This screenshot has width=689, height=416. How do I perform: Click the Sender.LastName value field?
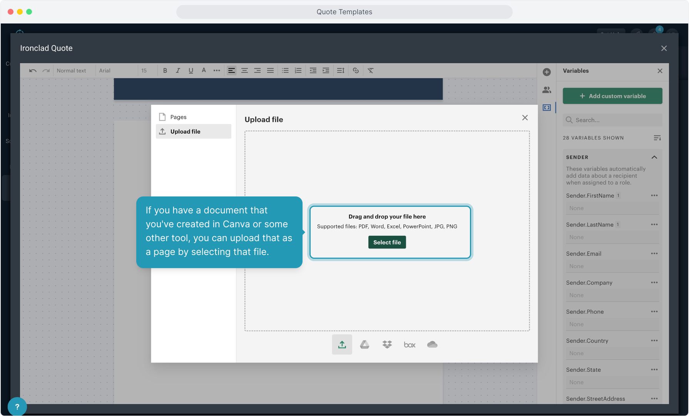[x=612, y=237]
